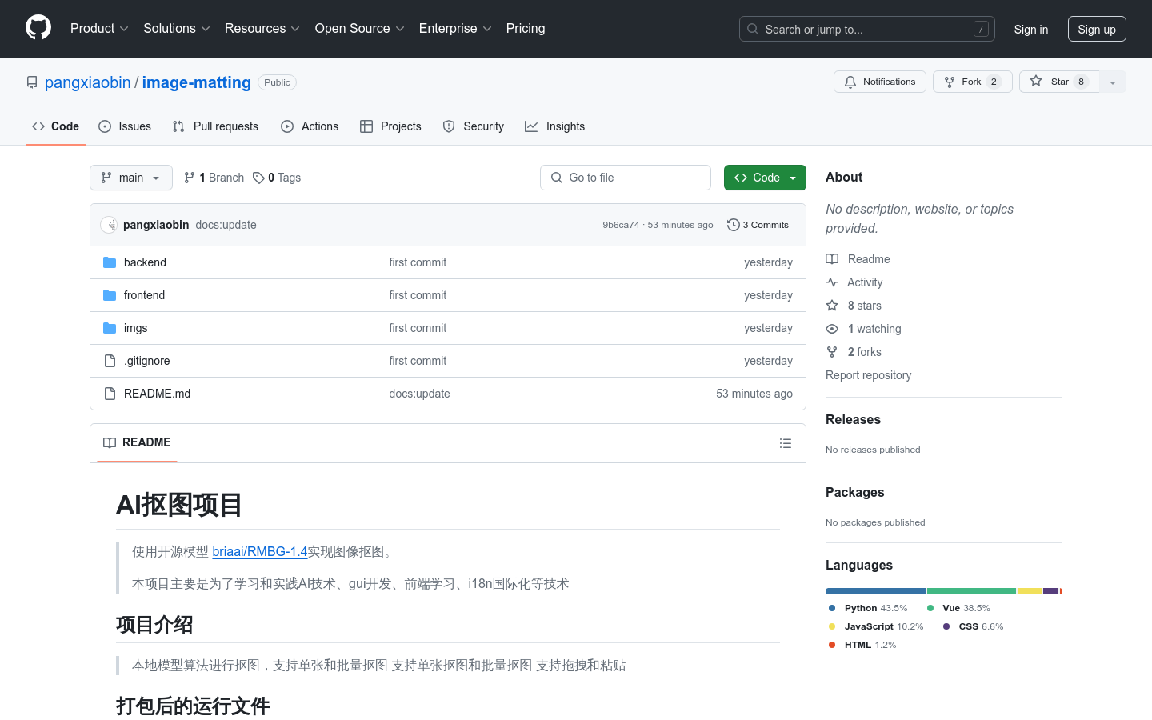Click the fork icon beside 2 forks
This screenshot has width=1152, height=720.
832,352
